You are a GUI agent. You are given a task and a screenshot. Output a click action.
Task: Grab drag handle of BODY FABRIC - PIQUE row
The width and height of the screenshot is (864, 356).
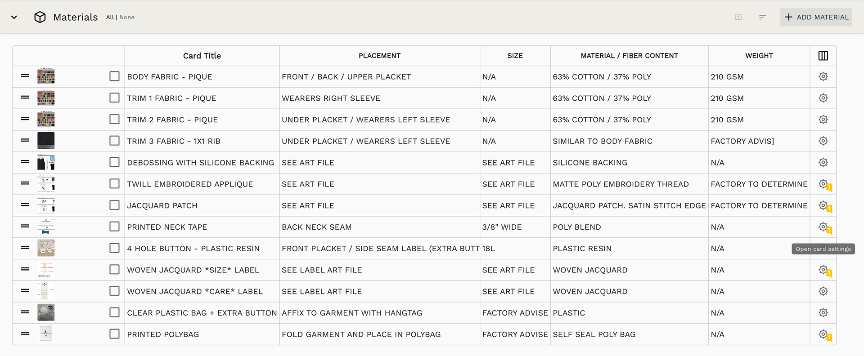click(x=25, y=76)
